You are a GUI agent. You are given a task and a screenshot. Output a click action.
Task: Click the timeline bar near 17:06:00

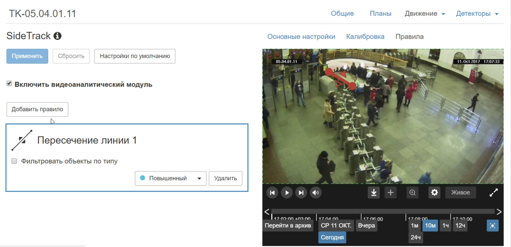(361, 211)
